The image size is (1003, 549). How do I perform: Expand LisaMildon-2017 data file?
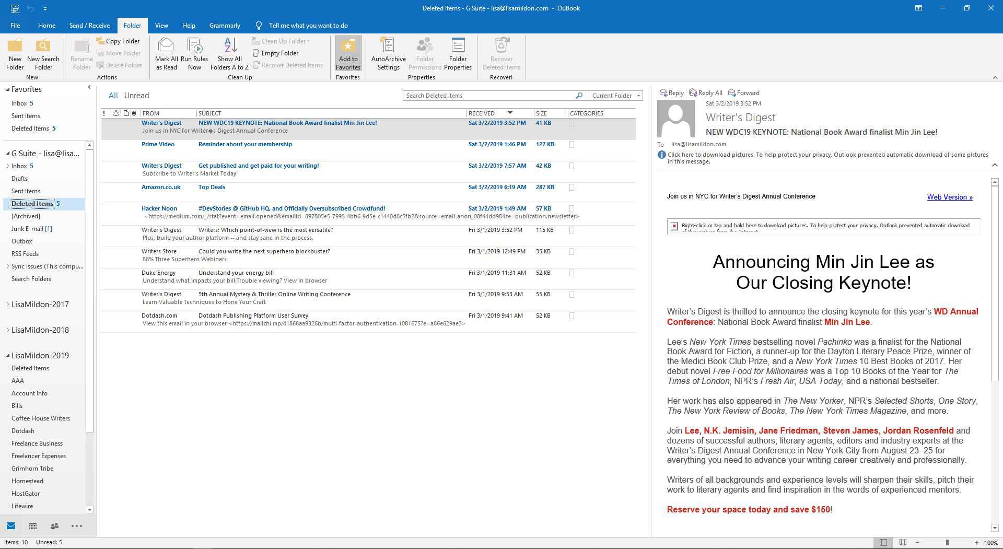click(x=7, y=305)
